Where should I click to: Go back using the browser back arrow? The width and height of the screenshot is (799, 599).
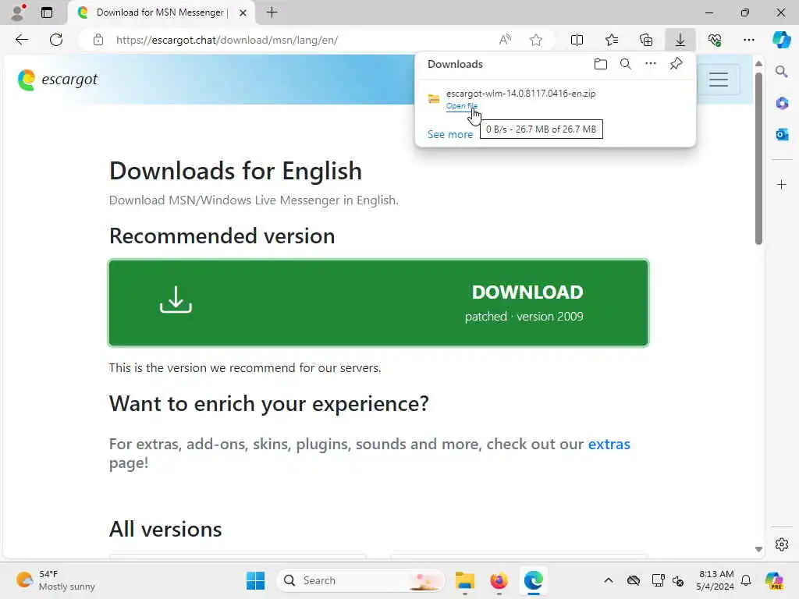click(21, 40)
